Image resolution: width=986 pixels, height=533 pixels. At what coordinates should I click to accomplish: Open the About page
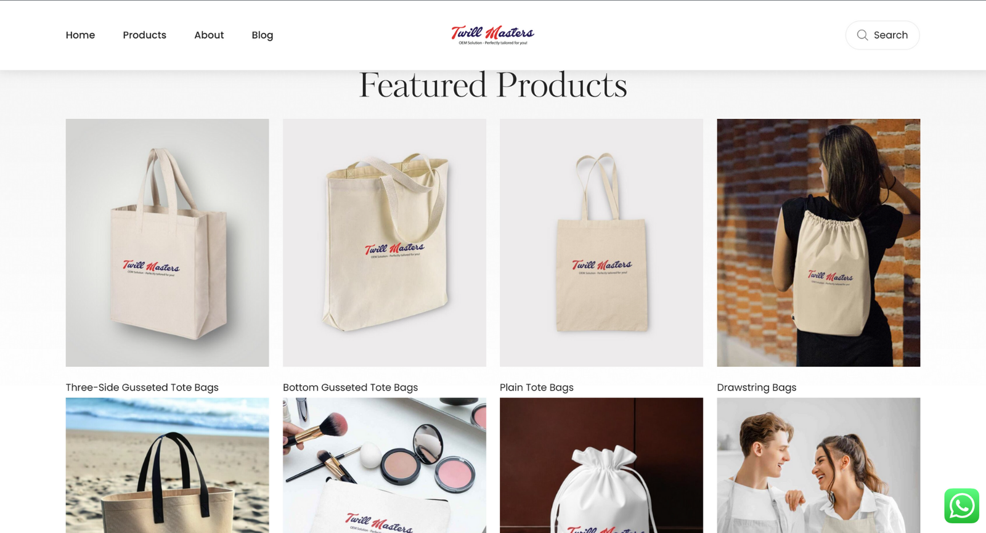pos(209,35)
